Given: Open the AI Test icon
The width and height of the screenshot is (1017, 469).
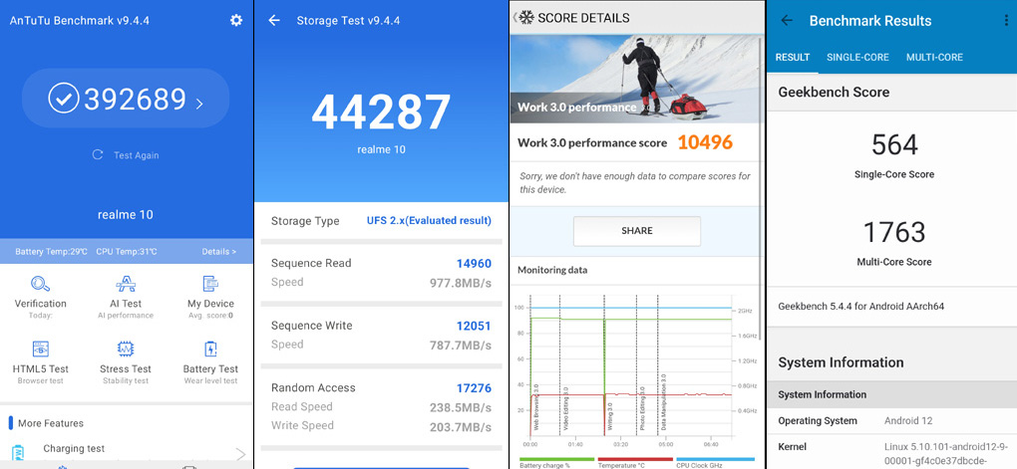Looking at the screenshot, I should (x=126, y=284).
